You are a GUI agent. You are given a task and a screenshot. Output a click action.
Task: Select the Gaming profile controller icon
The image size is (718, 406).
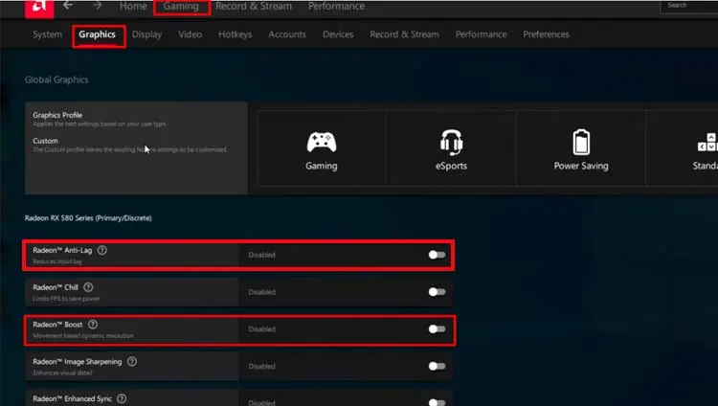pos(322,142)
